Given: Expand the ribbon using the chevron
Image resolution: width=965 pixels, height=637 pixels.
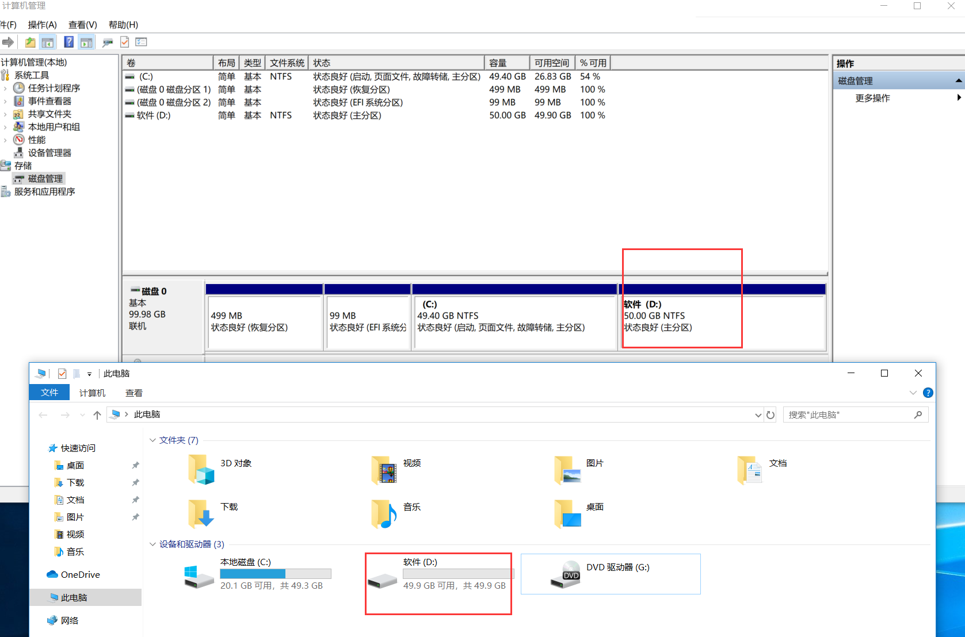Looking at the screenshot, I should tap(913, 393).
